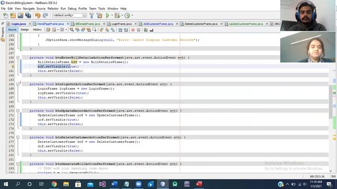Undo the last edit with the Undo icon
This screenshot has width=337, height=189.
(38, 15)
